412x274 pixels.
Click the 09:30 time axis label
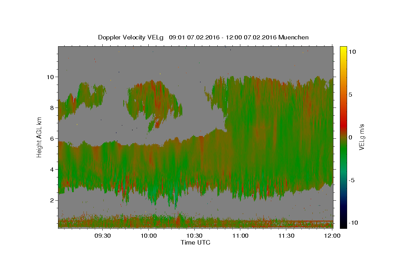(x=103, y=236)
